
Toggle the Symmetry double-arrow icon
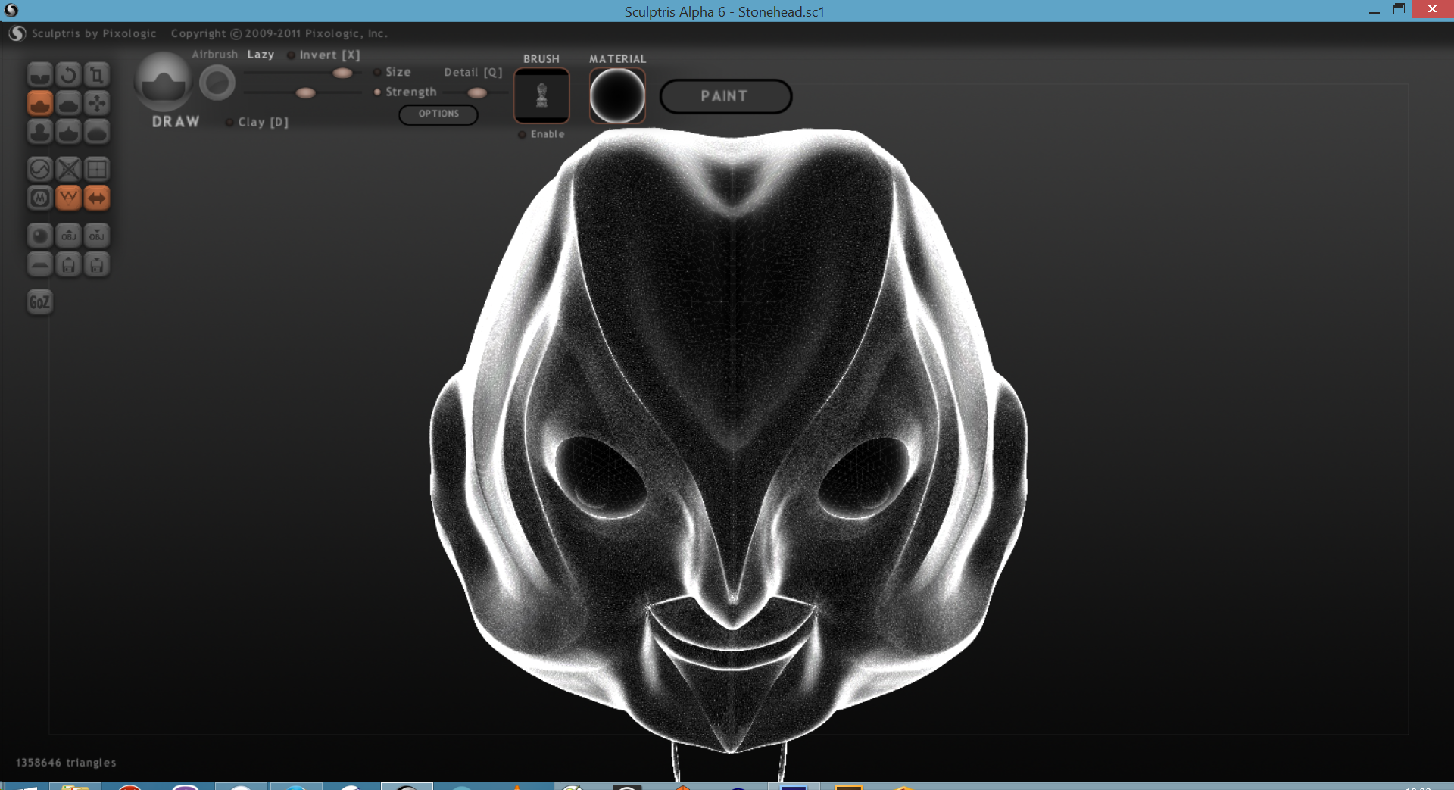point(97,198)
